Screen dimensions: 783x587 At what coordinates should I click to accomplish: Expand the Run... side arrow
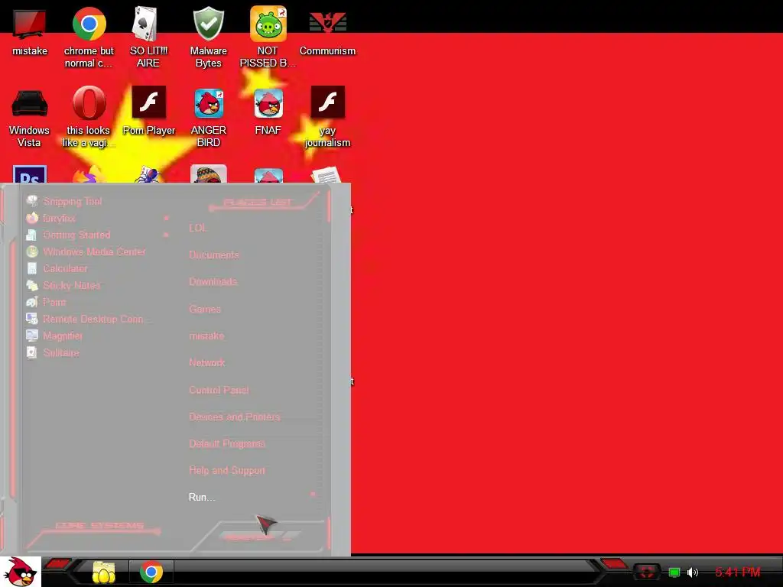(x=313, y=495)
